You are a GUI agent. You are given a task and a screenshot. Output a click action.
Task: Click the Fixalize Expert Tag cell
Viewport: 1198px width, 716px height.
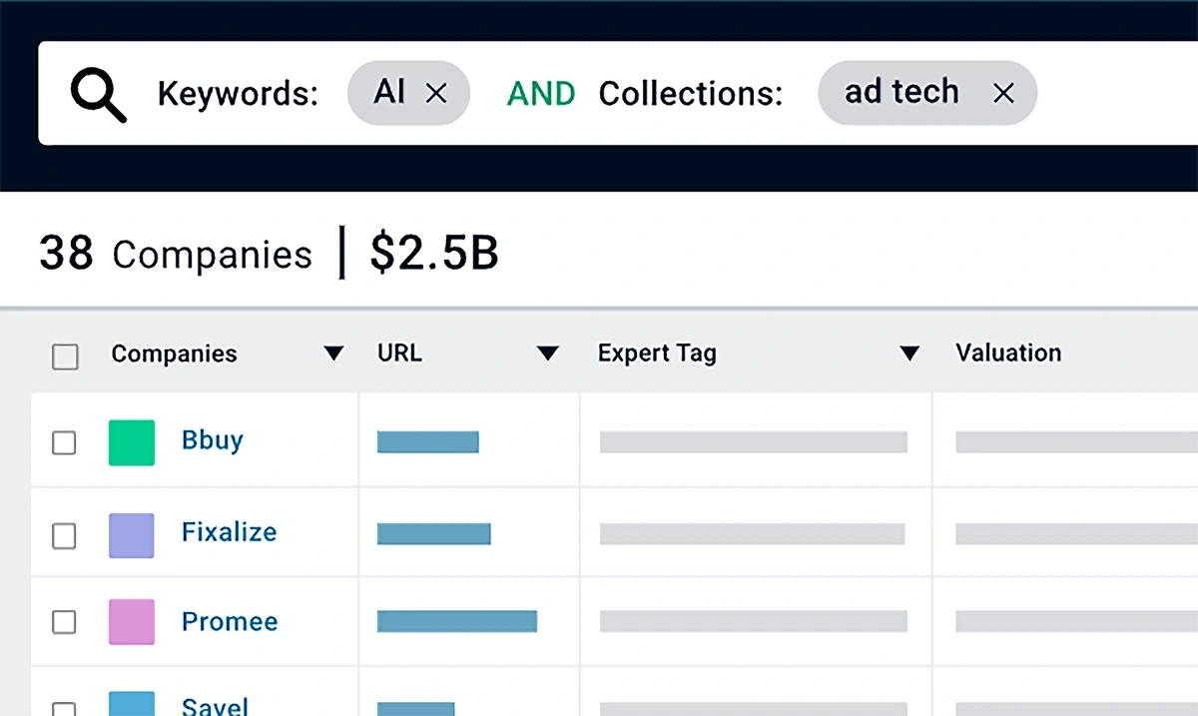(756, 533)
